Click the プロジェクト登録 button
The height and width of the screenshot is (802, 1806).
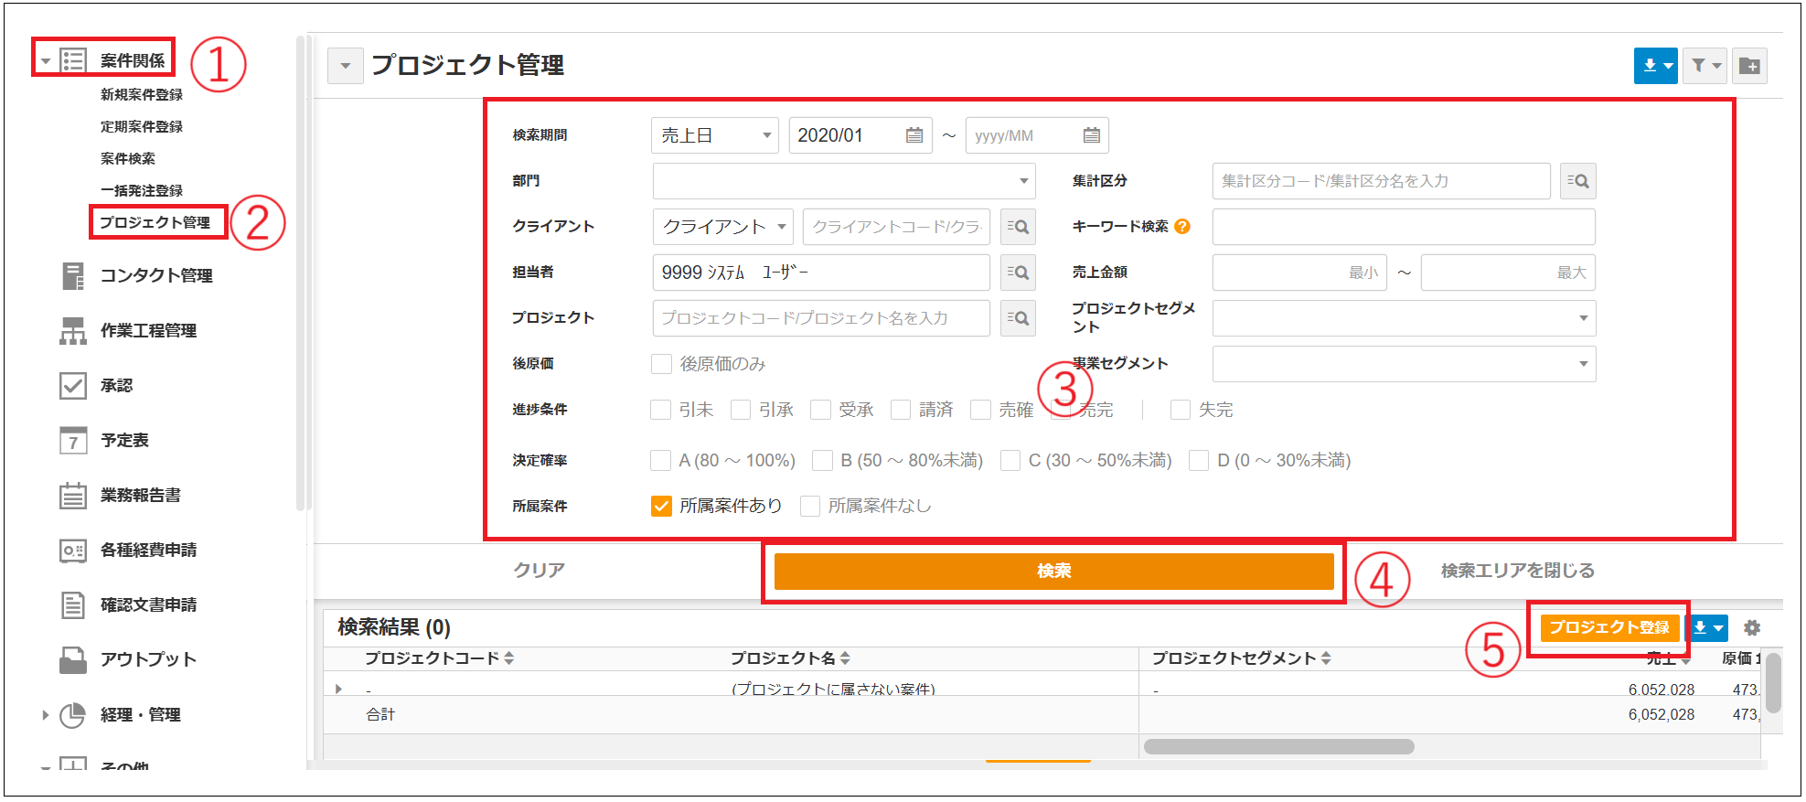1609,627
